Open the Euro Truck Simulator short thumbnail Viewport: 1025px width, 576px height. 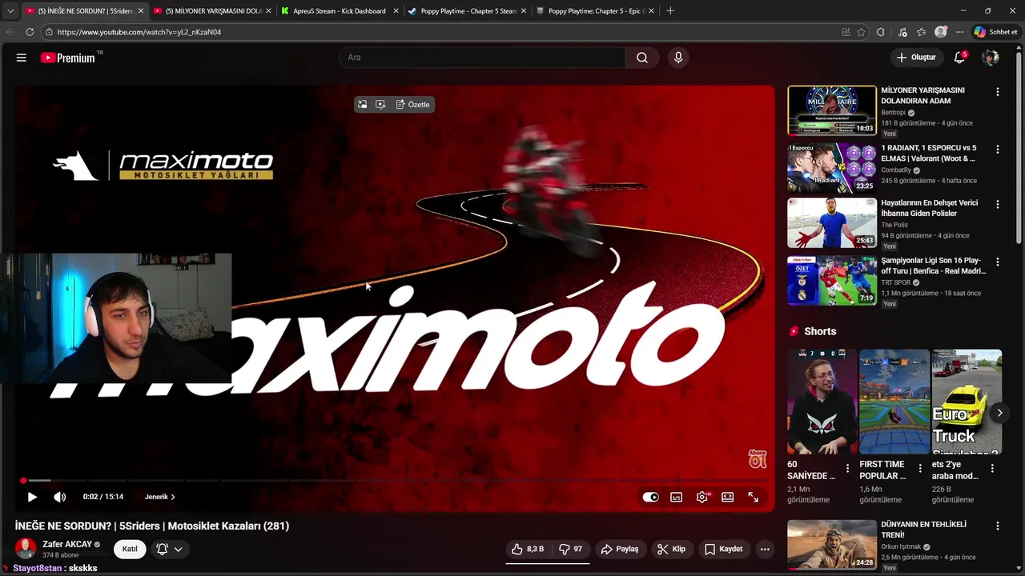tap(967, 402)
